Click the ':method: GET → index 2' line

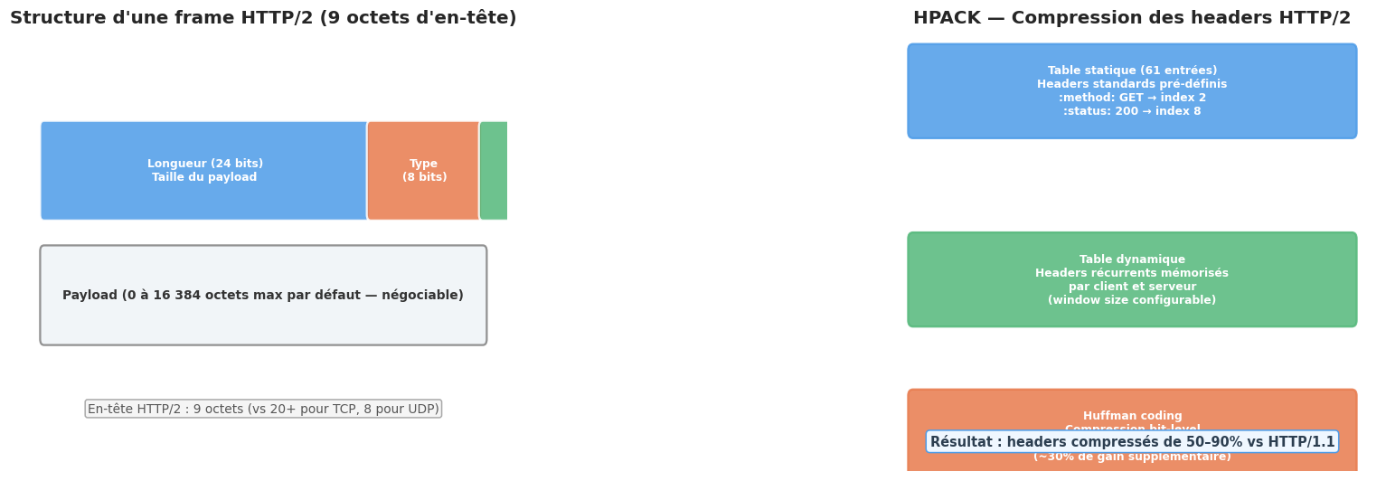pos(1132,98)
